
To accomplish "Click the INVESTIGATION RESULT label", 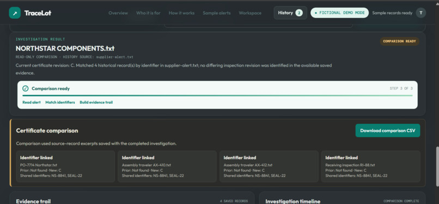I will [x=40, y=39].
